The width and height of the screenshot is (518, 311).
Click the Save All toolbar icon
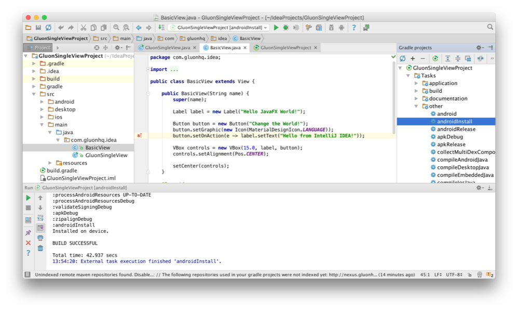[x=38, y=27]
